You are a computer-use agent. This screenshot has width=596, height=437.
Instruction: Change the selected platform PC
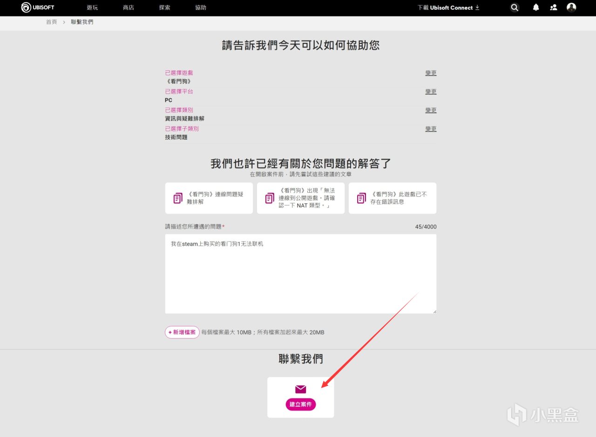(x=431, y=92)
